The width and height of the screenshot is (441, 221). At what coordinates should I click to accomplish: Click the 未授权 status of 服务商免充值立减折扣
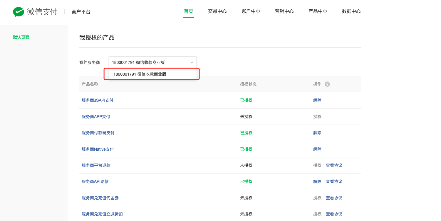pyautogui.click(x=246, y=214)
